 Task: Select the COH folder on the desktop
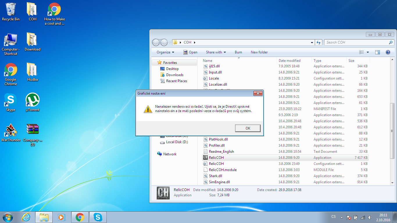pyautogui.click(x=33, y=12)
